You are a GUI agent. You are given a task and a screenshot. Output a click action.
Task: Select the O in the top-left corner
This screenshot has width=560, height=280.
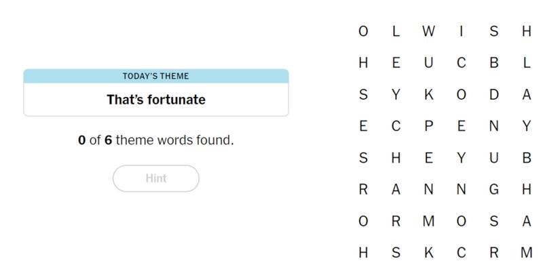[363, 31]
